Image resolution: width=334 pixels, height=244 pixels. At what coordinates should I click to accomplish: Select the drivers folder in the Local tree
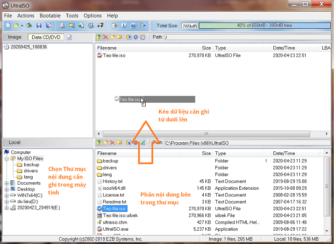(31, 171)
